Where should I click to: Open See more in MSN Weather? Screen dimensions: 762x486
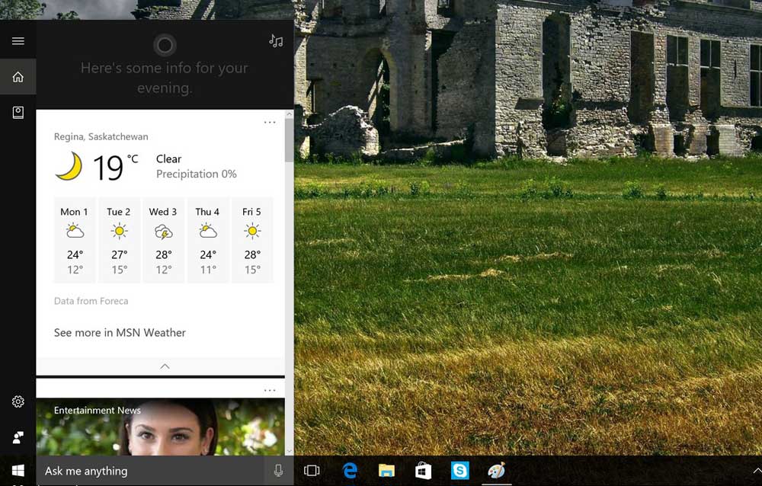pos(120,332)
